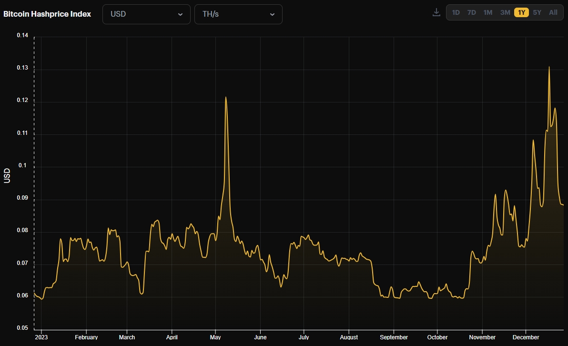Viewport: 568px width, 346px height.
Task: Select the 3M time range
Action: [x=505, y=12]
